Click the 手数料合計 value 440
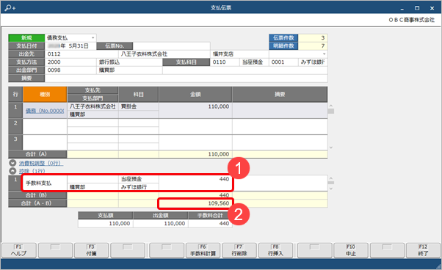The height and width of the screenshot is (270, 442). (x=210, y=224)
